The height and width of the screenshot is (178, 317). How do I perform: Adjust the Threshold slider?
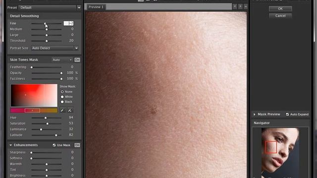(47, 41)
